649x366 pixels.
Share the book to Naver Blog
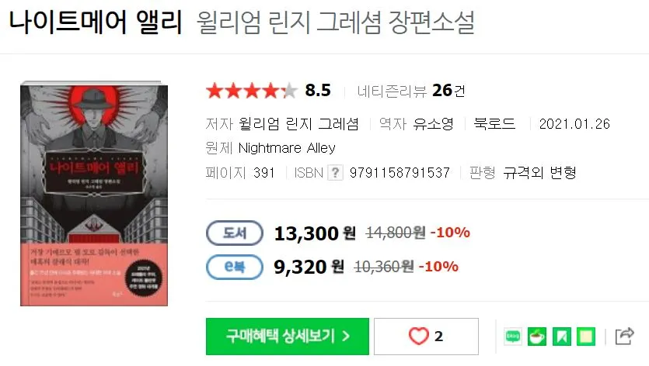pos(513,337)
